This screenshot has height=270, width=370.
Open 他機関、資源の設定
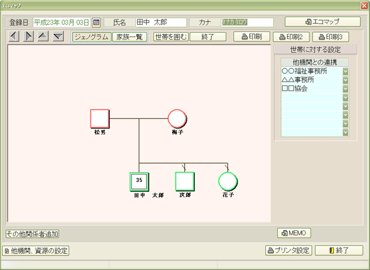(35, 250)
